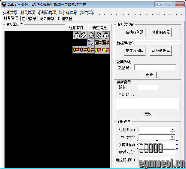Click inside the 更新地址 text box

click(x=147, y=103)
